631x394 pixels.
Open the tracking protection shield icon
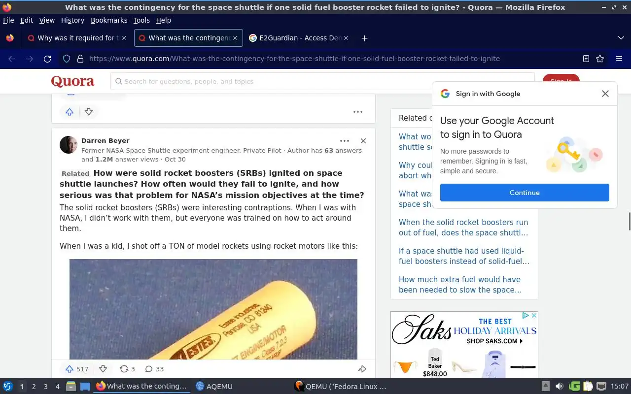click(67, 59)
